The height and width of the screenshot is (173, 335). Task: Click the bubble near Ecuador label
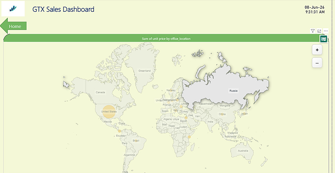pyautogui.click(x=120, y=131)
